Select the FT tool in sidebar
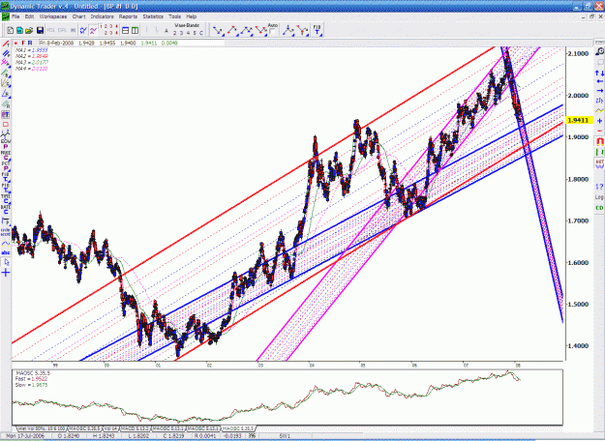 (6, 114)
